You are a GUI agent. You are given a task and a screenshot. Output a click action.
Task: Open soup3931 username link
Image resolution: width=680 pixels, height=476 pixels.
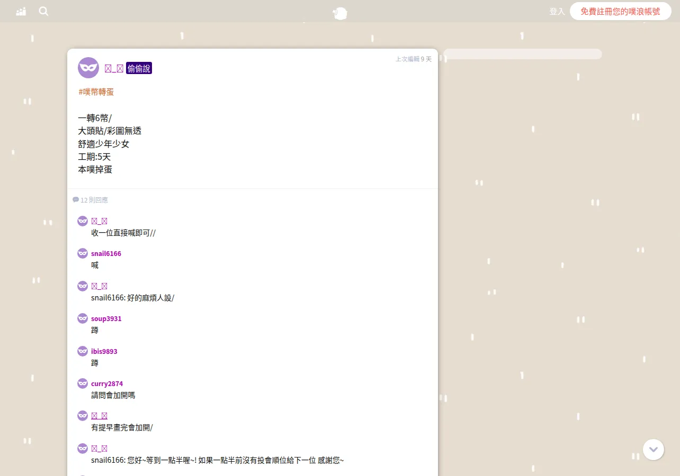pos(106,318)
